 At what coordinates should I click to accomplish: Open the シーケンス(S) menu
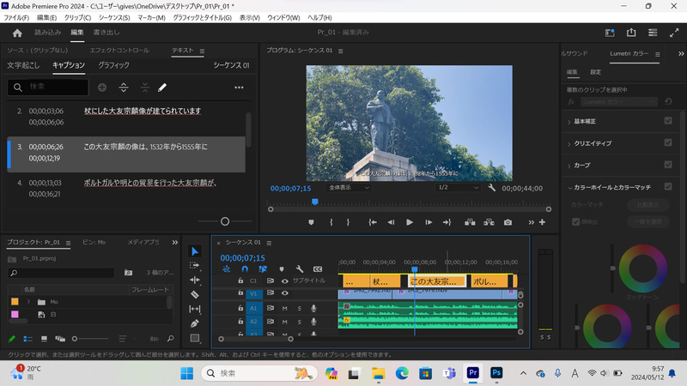(114, 17)
